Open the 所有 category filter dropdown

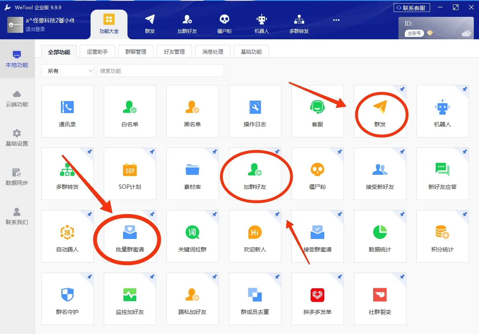pos(67,71)
